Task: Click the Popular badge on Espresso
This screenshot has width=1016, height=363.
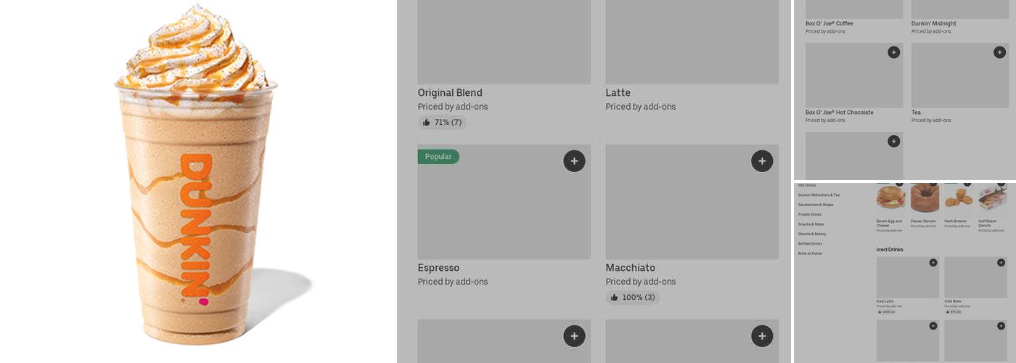Action: tap(438, 157)
